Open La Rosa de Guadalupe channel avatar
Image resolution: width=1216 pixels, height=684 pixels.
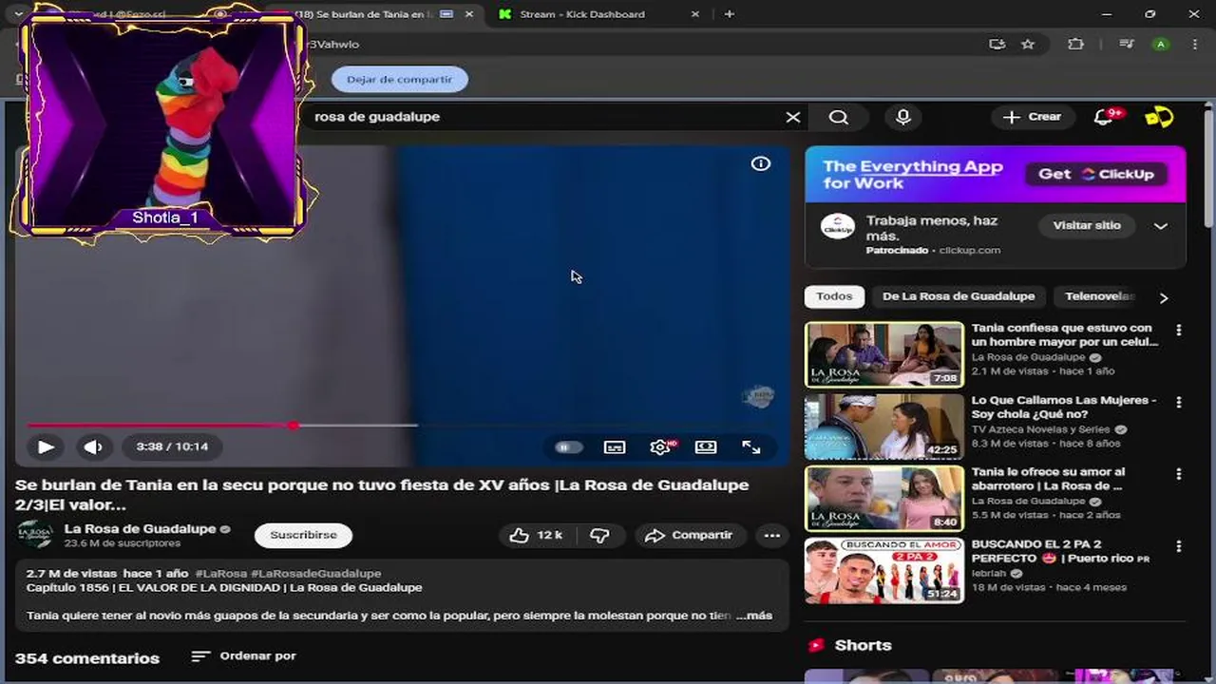[35, 535]
